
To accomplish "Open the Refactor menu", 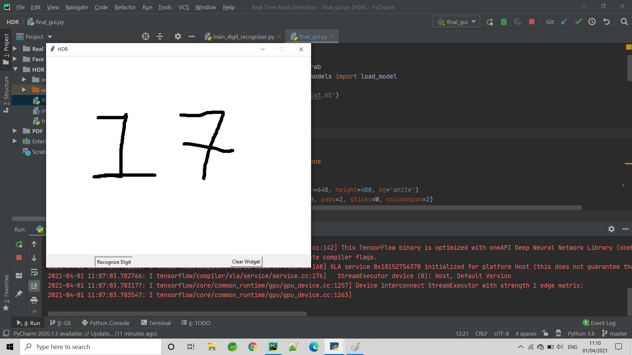I will (125, 7).
